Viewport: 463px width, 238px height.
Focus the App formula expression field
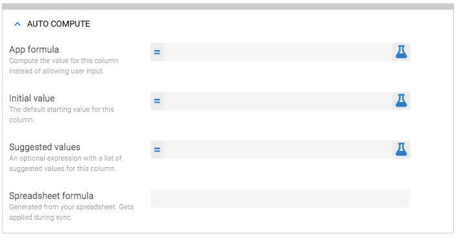[278, 52]
